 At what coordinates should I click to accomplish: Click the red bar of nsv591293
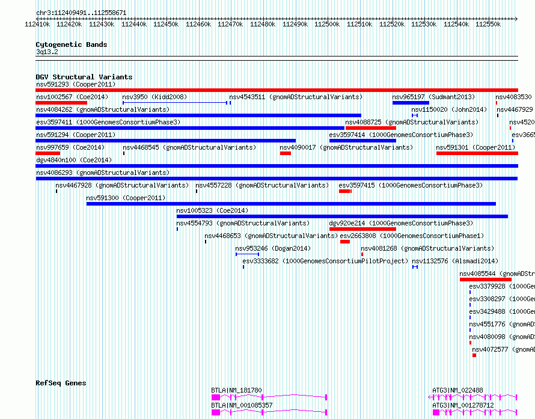coord(277,90)
